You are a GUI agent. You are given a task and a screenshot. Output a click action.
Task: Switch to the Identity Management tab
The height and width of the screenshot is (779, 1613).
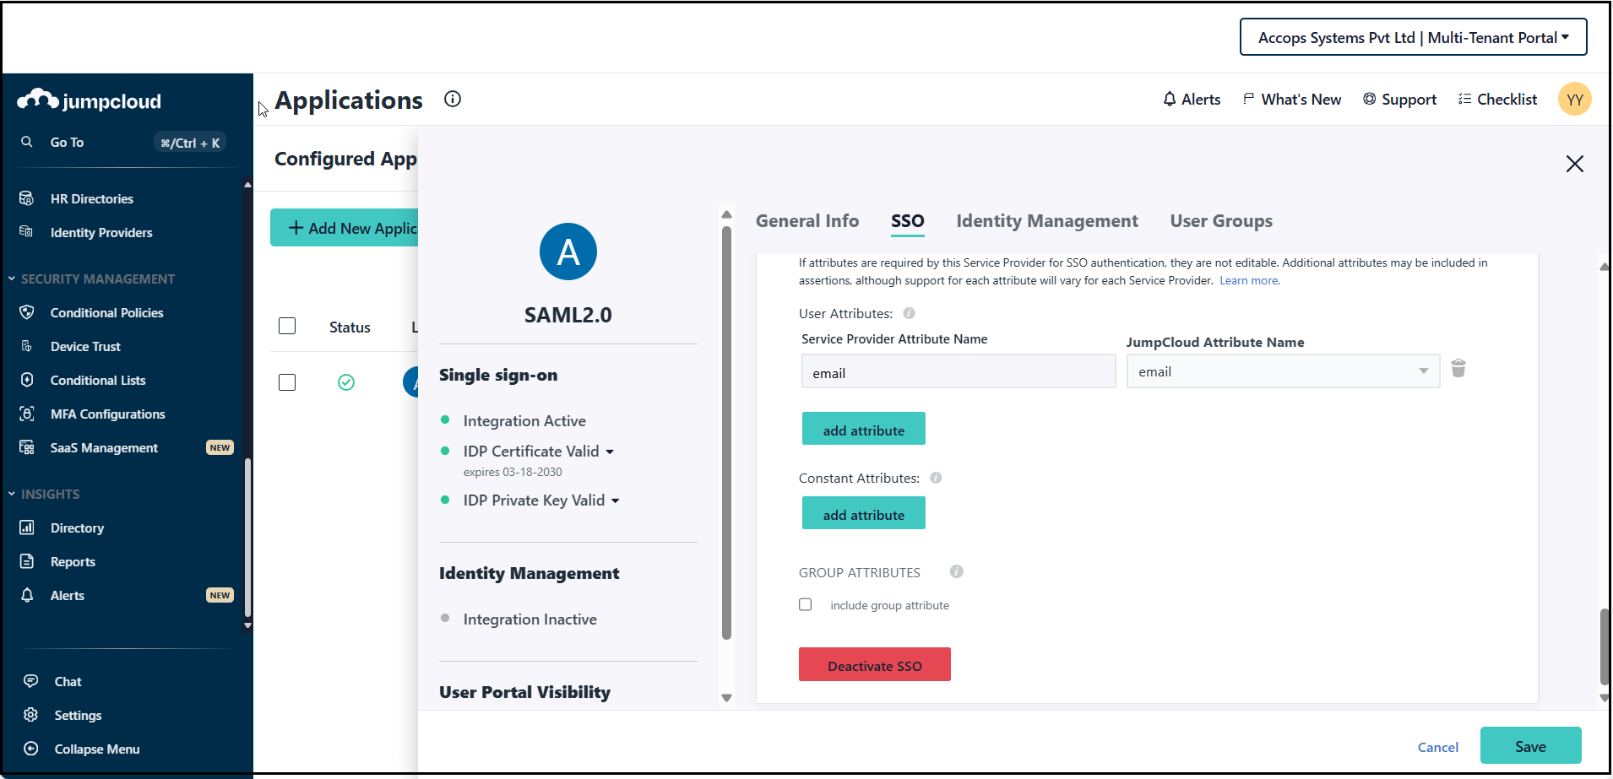click(x=1046, y=221)
